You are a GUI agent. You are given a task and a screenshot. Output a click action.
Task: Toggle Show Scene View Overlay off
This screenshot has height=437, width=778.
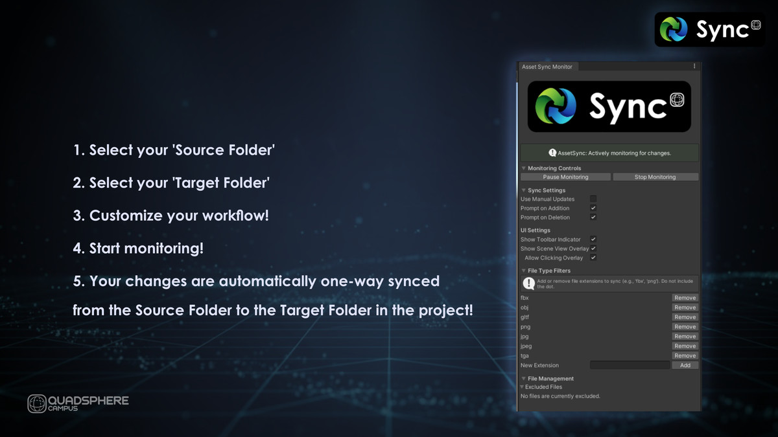[x=593, y=248]
